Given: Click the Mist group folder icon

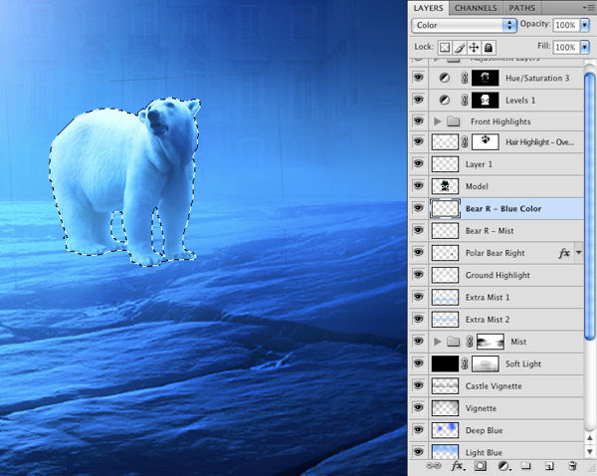Looking at the screenshot, I should tap(453, 342).
